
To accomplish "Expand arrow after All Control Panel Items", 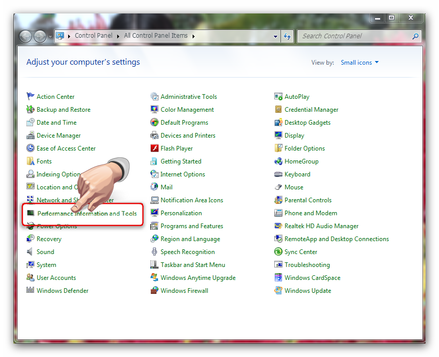I will click(194, 36).
